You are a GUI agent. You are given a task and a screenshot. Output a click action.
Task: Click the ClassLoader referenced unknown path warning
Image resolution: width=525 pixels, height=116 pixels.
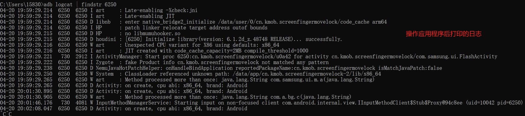point(191,74)
